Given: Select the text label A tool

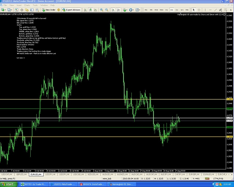Looking at the screenshot, I should pyautogui.click(x=231, y=10).
